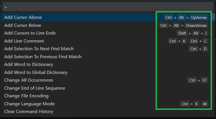Click the DownArrow keybinding badge

(196, 25)
